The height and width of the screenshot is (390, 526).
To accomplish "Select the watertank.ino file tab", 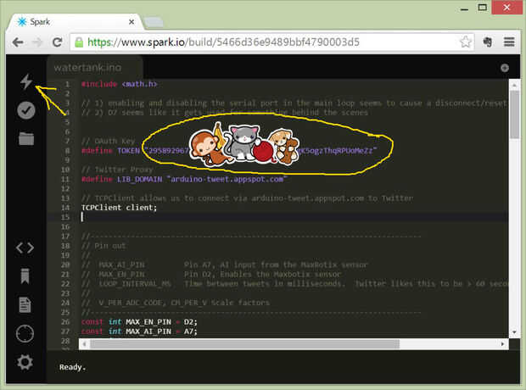I will tap(88, 68).
